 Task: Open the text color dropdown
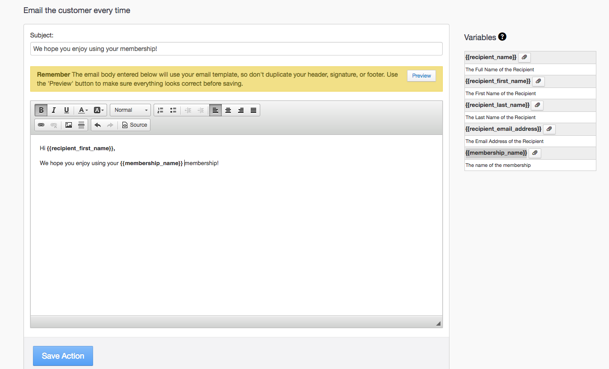pos(83,110)
